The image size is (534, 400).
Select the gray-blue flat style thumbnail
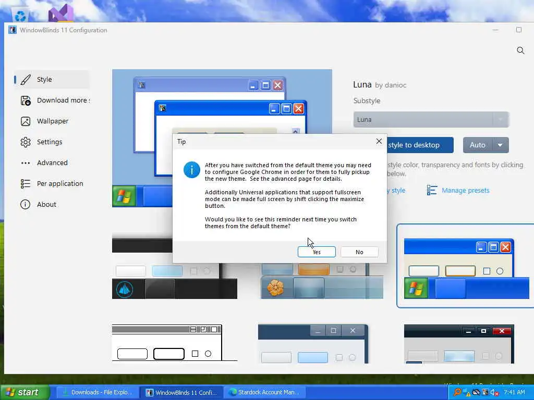313,344
